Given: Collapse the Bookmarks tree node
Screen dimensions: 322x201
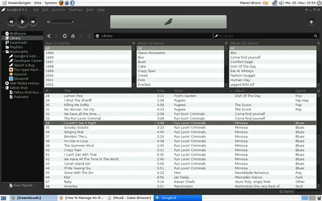Looking at the screenshot, I should coord(3,52).
